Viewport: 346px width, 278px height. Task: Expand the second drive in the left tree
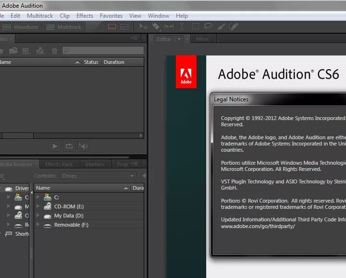click(x=8, y=206)
